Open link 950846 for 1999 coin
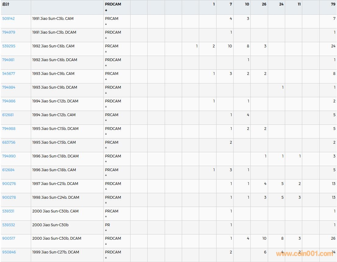 click(x=9, y=252)
